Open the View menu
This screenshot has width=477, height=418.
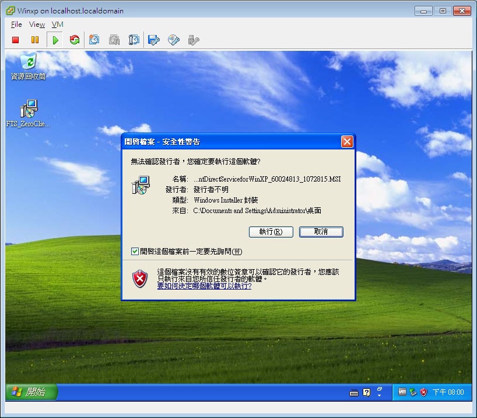(x=37, y=25)
